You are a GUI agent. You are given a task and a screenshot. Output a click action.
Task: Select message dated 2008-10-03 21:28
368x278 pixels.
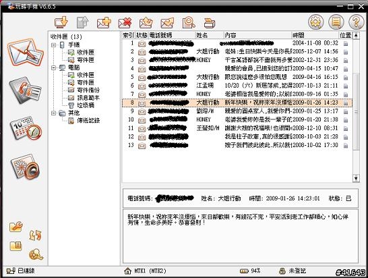[237, 137]
